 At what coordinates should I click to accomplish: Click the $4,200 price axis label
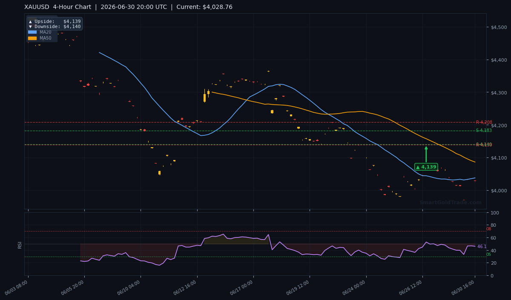499,126
